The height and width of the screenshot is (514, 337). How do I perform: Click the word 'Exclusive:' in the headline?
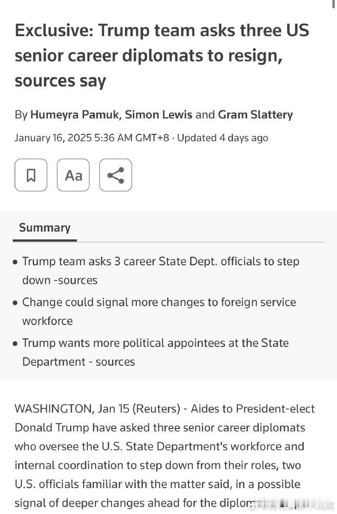pyautogui.click(x=54, y=30)
